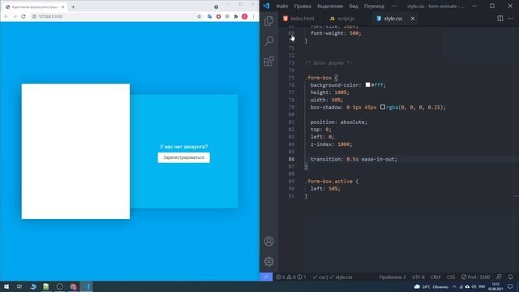Click the feedback icon in VS Code status bar
Viewport: 519px width, 292px height.
(x=499, y=277)
